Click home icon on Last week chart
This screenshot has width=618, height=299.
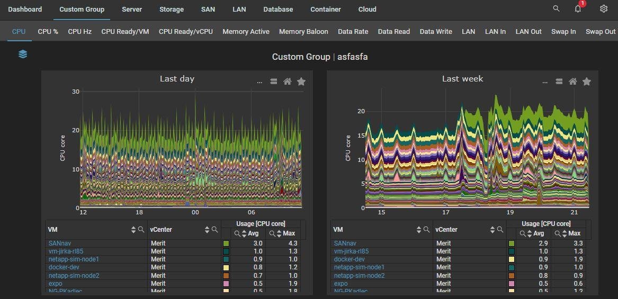pos(572,81)
